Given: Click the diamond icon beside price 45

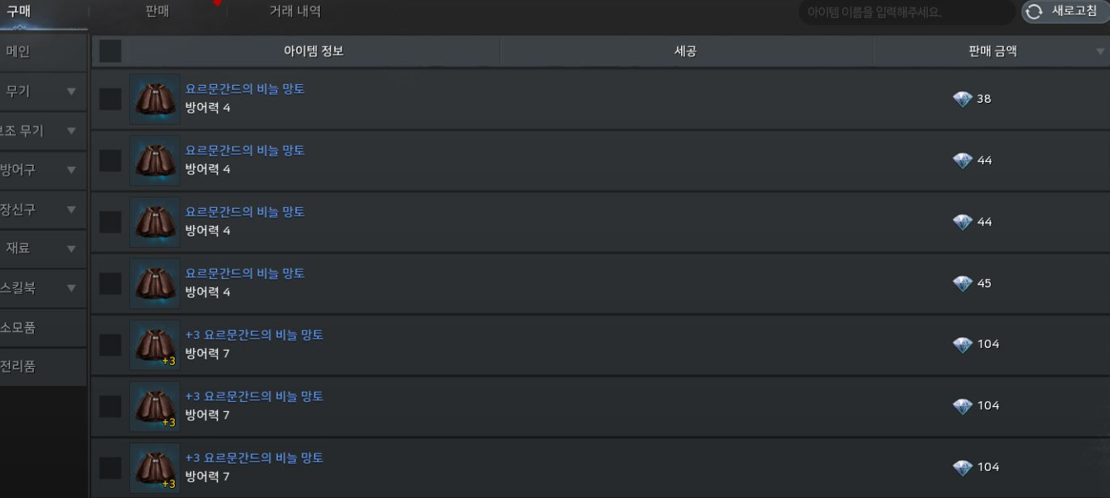Looking at the screenshot, I should pos(962,284).
